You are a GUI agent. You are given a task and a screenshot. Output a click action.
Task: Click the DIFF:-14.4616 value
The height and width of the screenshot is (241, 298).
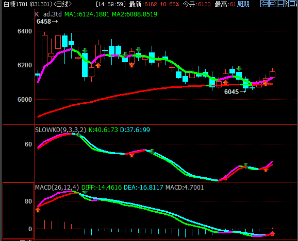point(102,188)
